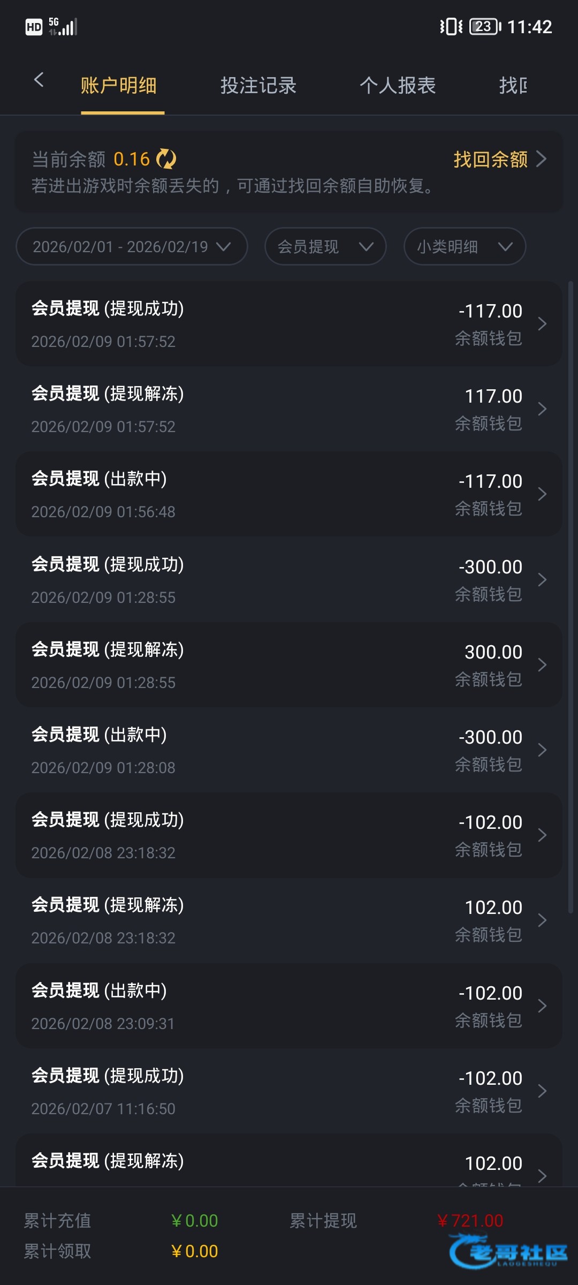Refresh the current balance icon
Viewport: 578px width, 1285px height.
tap(166, 159)
